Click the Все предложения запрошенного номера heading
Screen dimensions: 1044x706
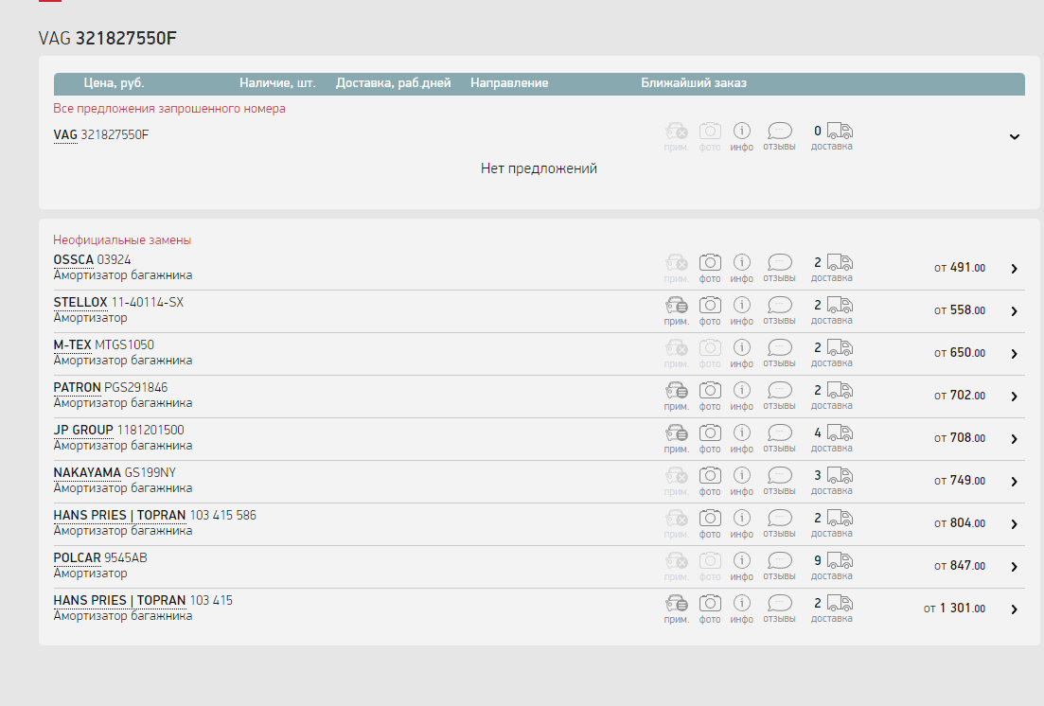click(x=169, y=109)
